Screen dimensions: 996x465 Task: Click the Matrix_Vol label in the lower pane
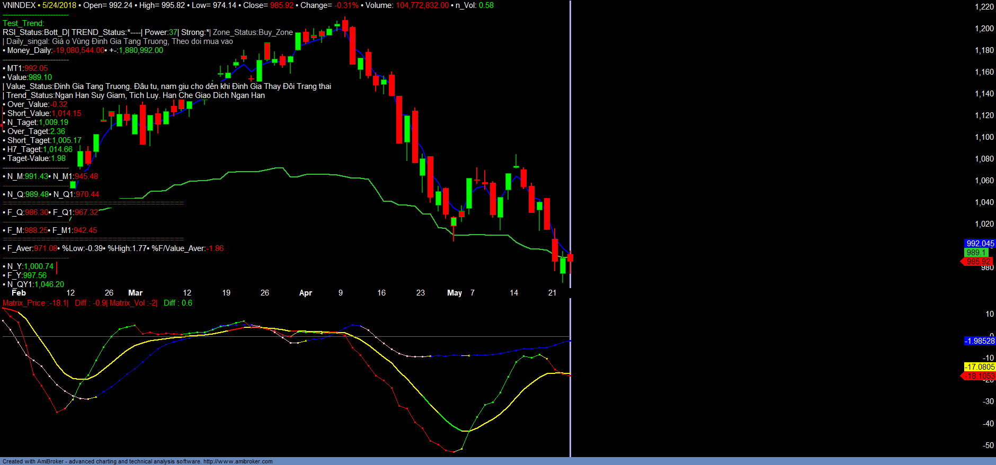[127, 303]
